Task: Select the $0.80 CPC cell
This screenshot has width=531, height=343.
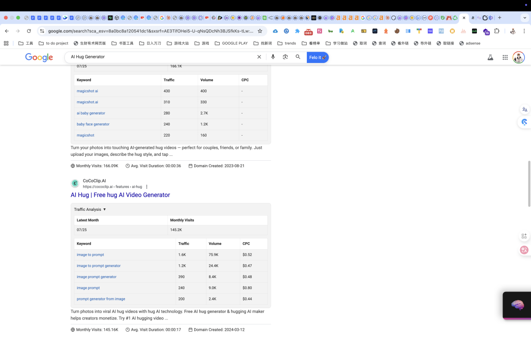Action: (x=253, y=288)
